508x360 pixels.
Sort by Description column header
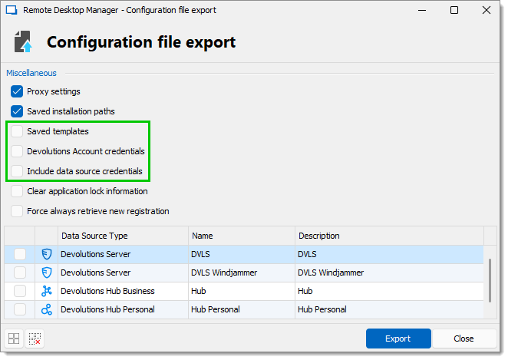pyautogui.click(x=389, y=236)
